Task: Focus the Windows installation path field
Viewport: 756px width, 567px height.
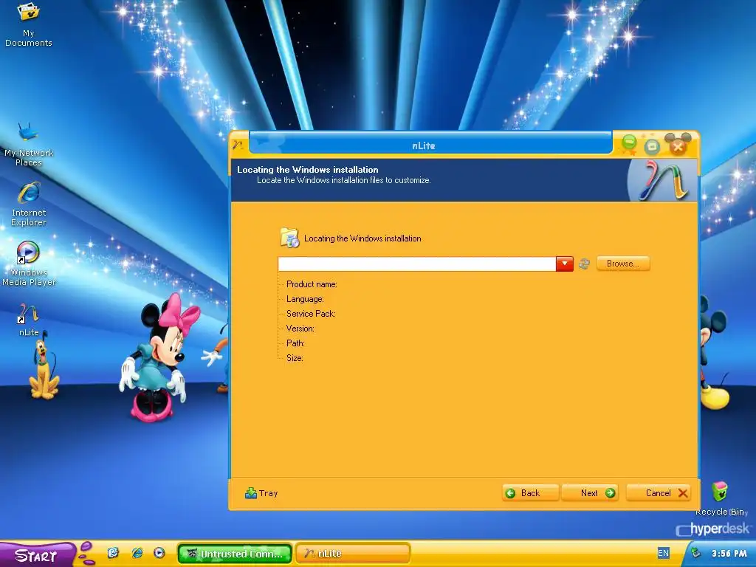Action: pos(417,264)
